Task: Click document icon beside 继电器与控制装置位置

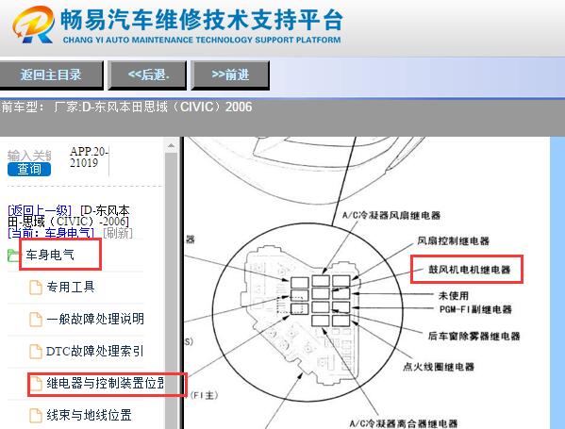Action: click(35, 383)
